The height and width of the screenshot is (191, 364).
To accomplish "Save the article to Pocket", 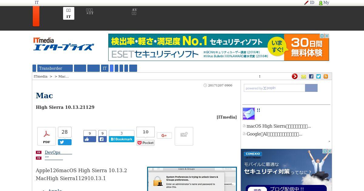I will (x=146, y=143).
